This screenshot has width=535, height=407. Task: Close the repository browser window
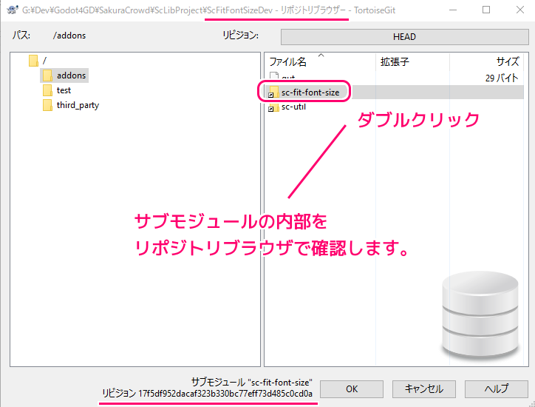pos(519,10)
